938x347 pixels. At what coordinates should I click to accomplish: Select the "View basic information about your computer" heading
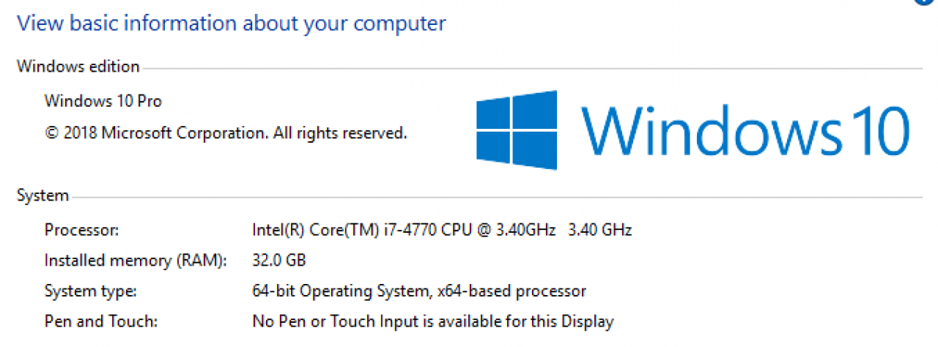pos(232,23)
